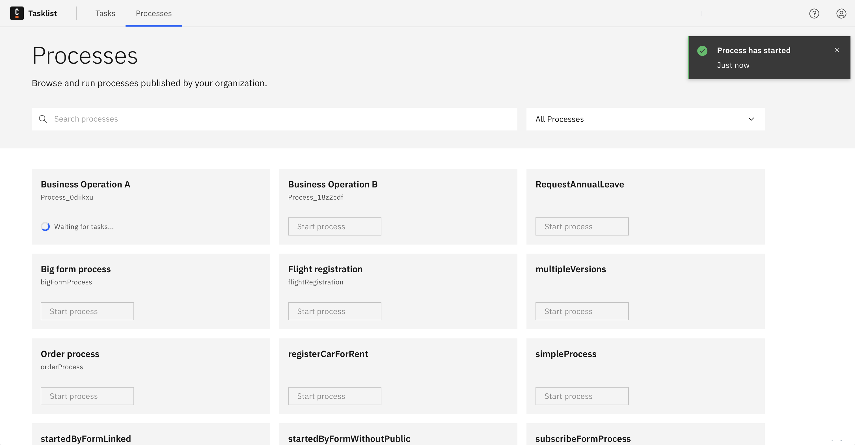The width and height of the screenshot is (855, 445).
Task: Dismiss the Process has started notification
Action: (837, 49)
